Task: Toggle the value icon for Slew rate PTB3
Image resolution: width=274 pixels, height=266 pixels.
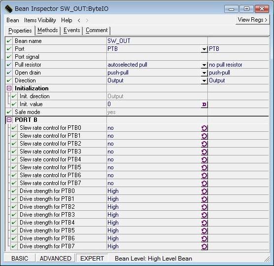Action: (x=204, y=152)
